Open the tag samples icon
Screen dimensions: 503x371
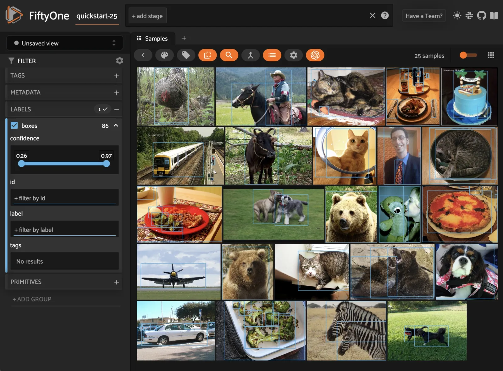pyautogui.click(x=186, y=55)
